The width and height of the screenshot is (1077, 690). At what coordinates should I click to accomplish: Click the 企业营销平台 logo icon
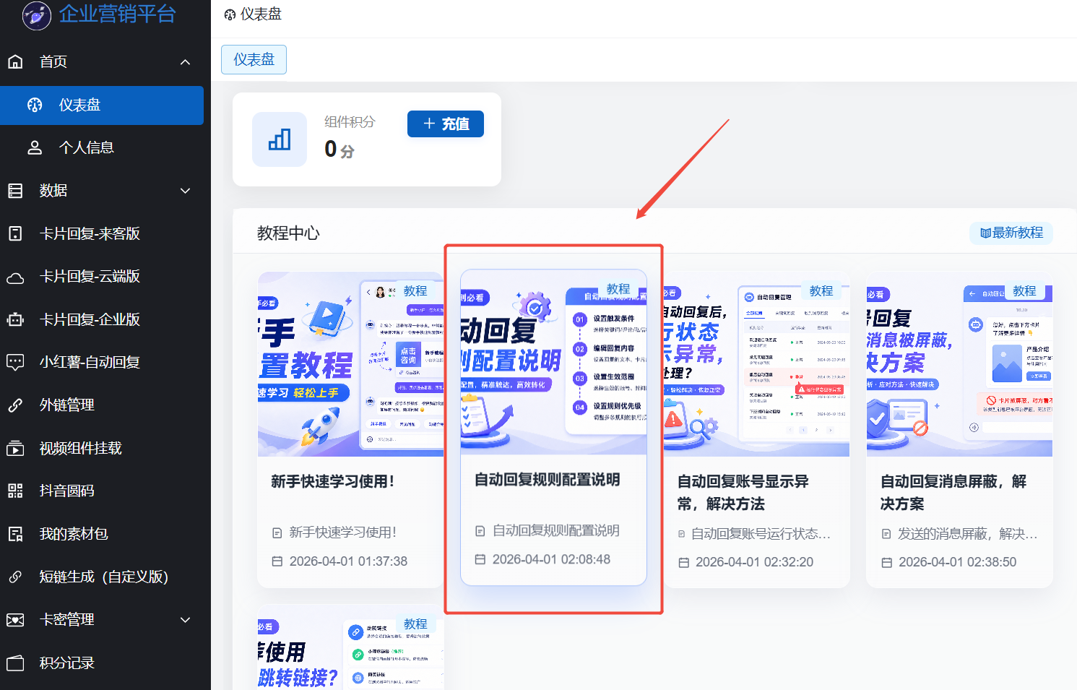click(x=37, y=14)
